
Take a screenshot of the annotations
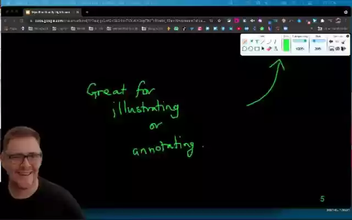[x=331, y=48]
